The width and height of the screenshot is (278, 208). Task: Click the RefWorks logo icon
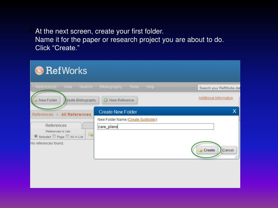39,71
